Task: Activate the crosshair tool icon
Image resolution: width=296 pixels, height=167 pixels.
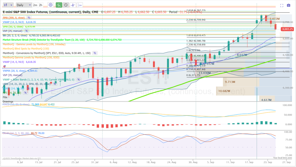Action: click(x=73, y=5)
